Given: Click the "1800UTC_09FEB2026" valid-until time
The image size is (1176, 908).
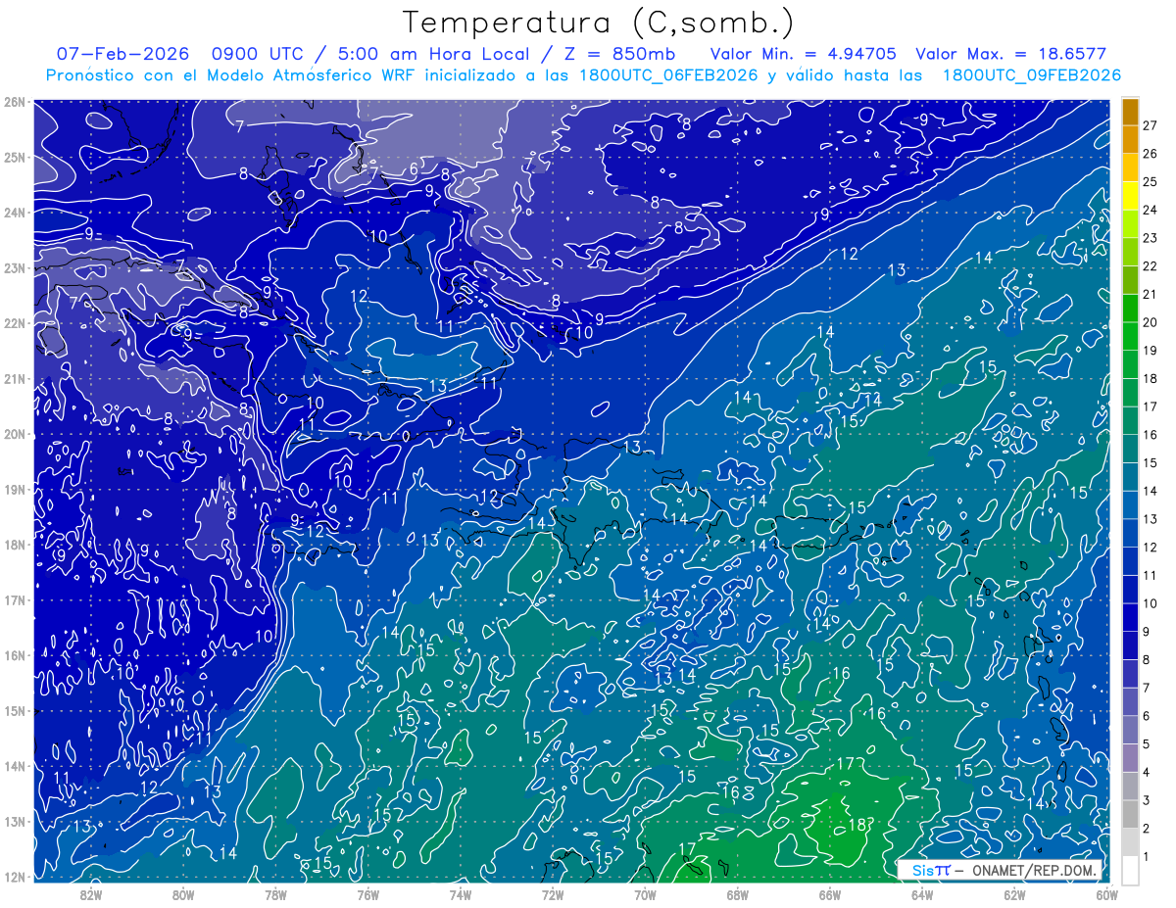Looking at the screenshot, I should click(x=1031, y=74).
